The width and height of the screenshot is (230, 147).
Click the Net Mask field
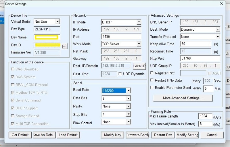(121, 51)
